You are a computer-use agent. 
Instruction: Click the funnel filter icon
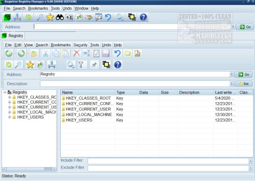pos(80,65)
